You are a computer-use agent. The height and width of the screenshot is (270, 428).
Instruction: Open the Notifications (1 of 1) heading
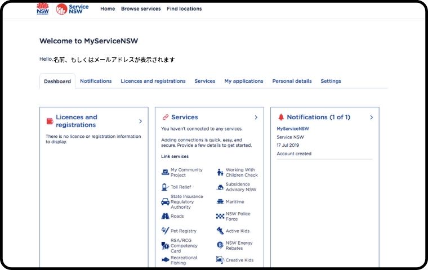coord(319,117)
